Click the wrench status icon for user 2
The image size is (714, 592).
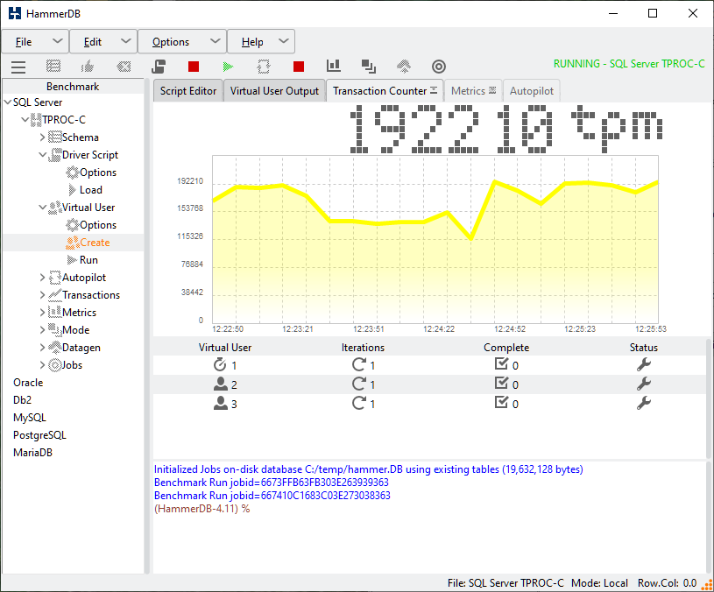(643, 384)
